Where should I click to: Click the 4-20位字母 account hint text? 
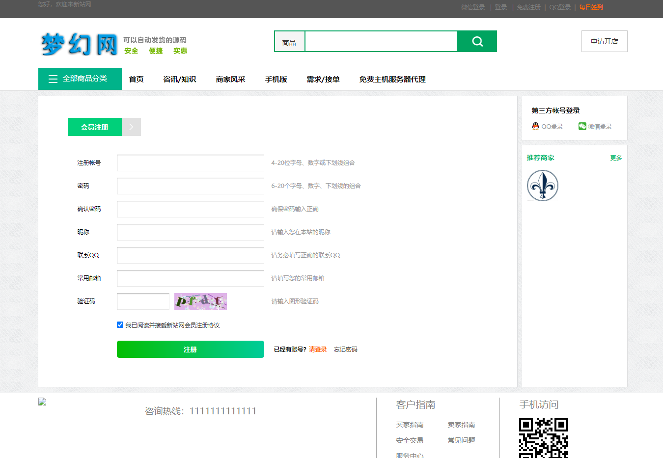point(313,163)
